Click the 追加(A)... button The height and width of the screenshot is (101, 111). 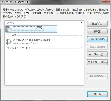97,24
